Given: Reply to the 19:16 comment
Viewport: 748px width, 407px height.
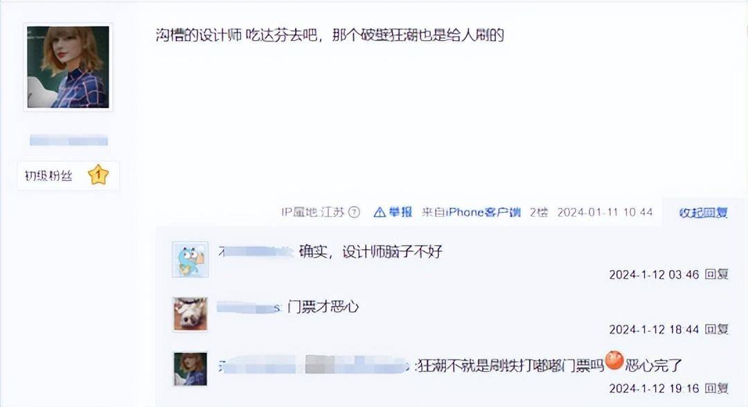Looking at the screenshot, I should click(717, 388).
